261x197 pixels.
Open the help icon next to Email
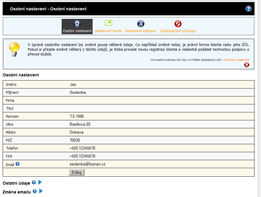pyautogui.click(x=18, y=164)
